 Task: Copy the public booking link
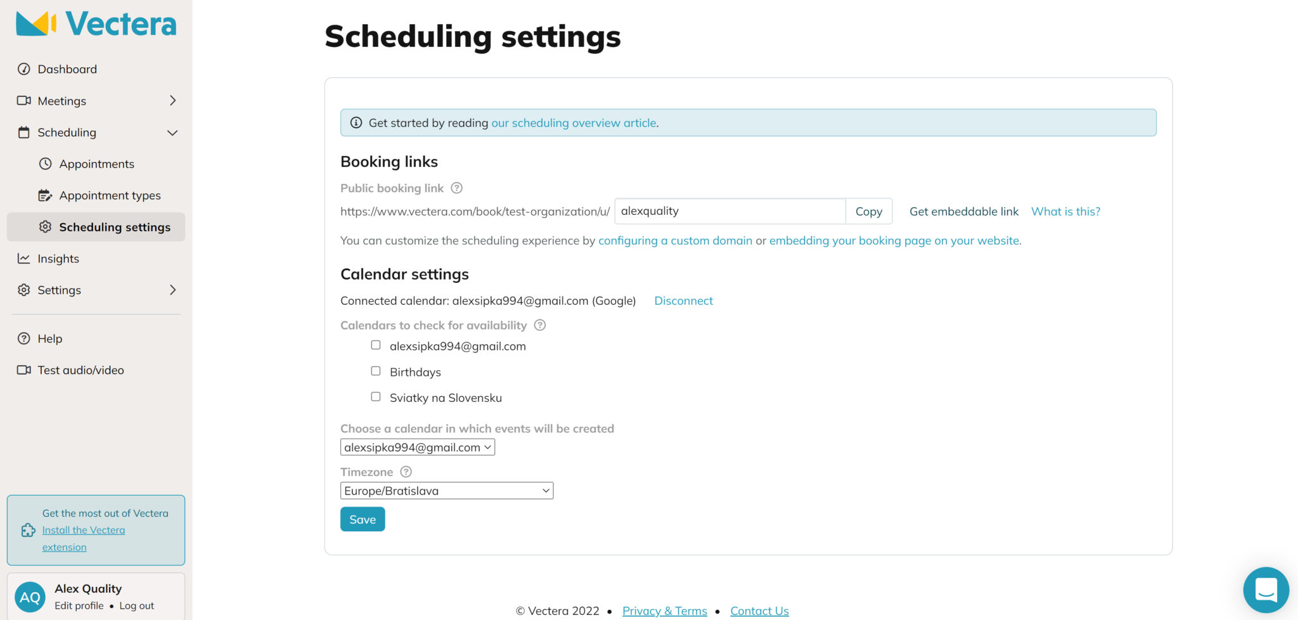(868, 212)
